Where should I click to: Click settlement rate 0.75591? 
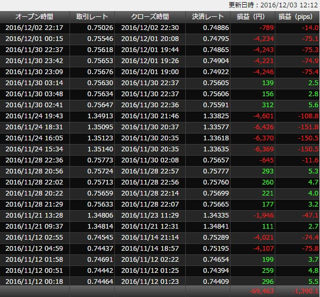click(x=216, y=105)
